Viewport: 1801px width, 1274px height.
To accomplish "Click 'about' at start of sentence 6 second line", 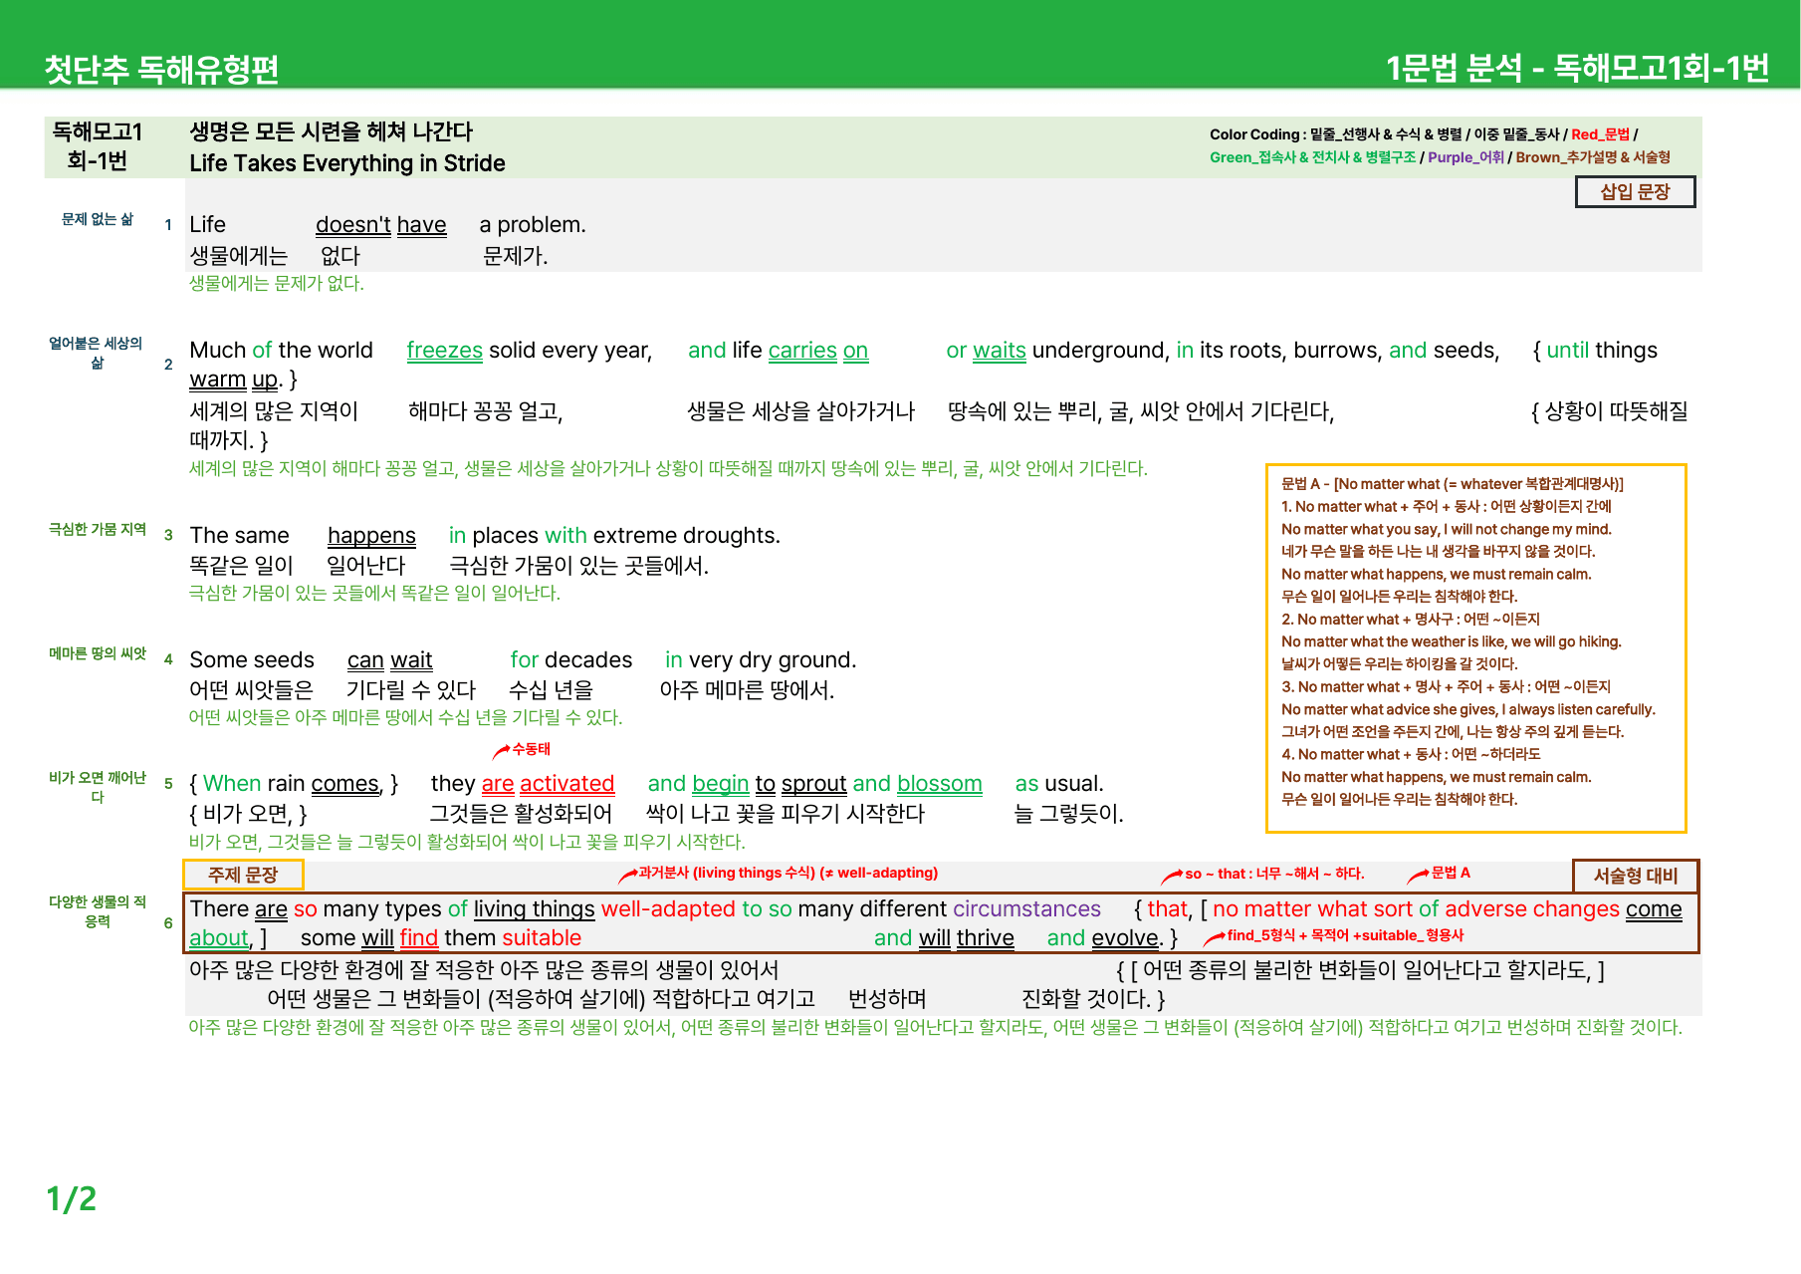I will [219, 938].
